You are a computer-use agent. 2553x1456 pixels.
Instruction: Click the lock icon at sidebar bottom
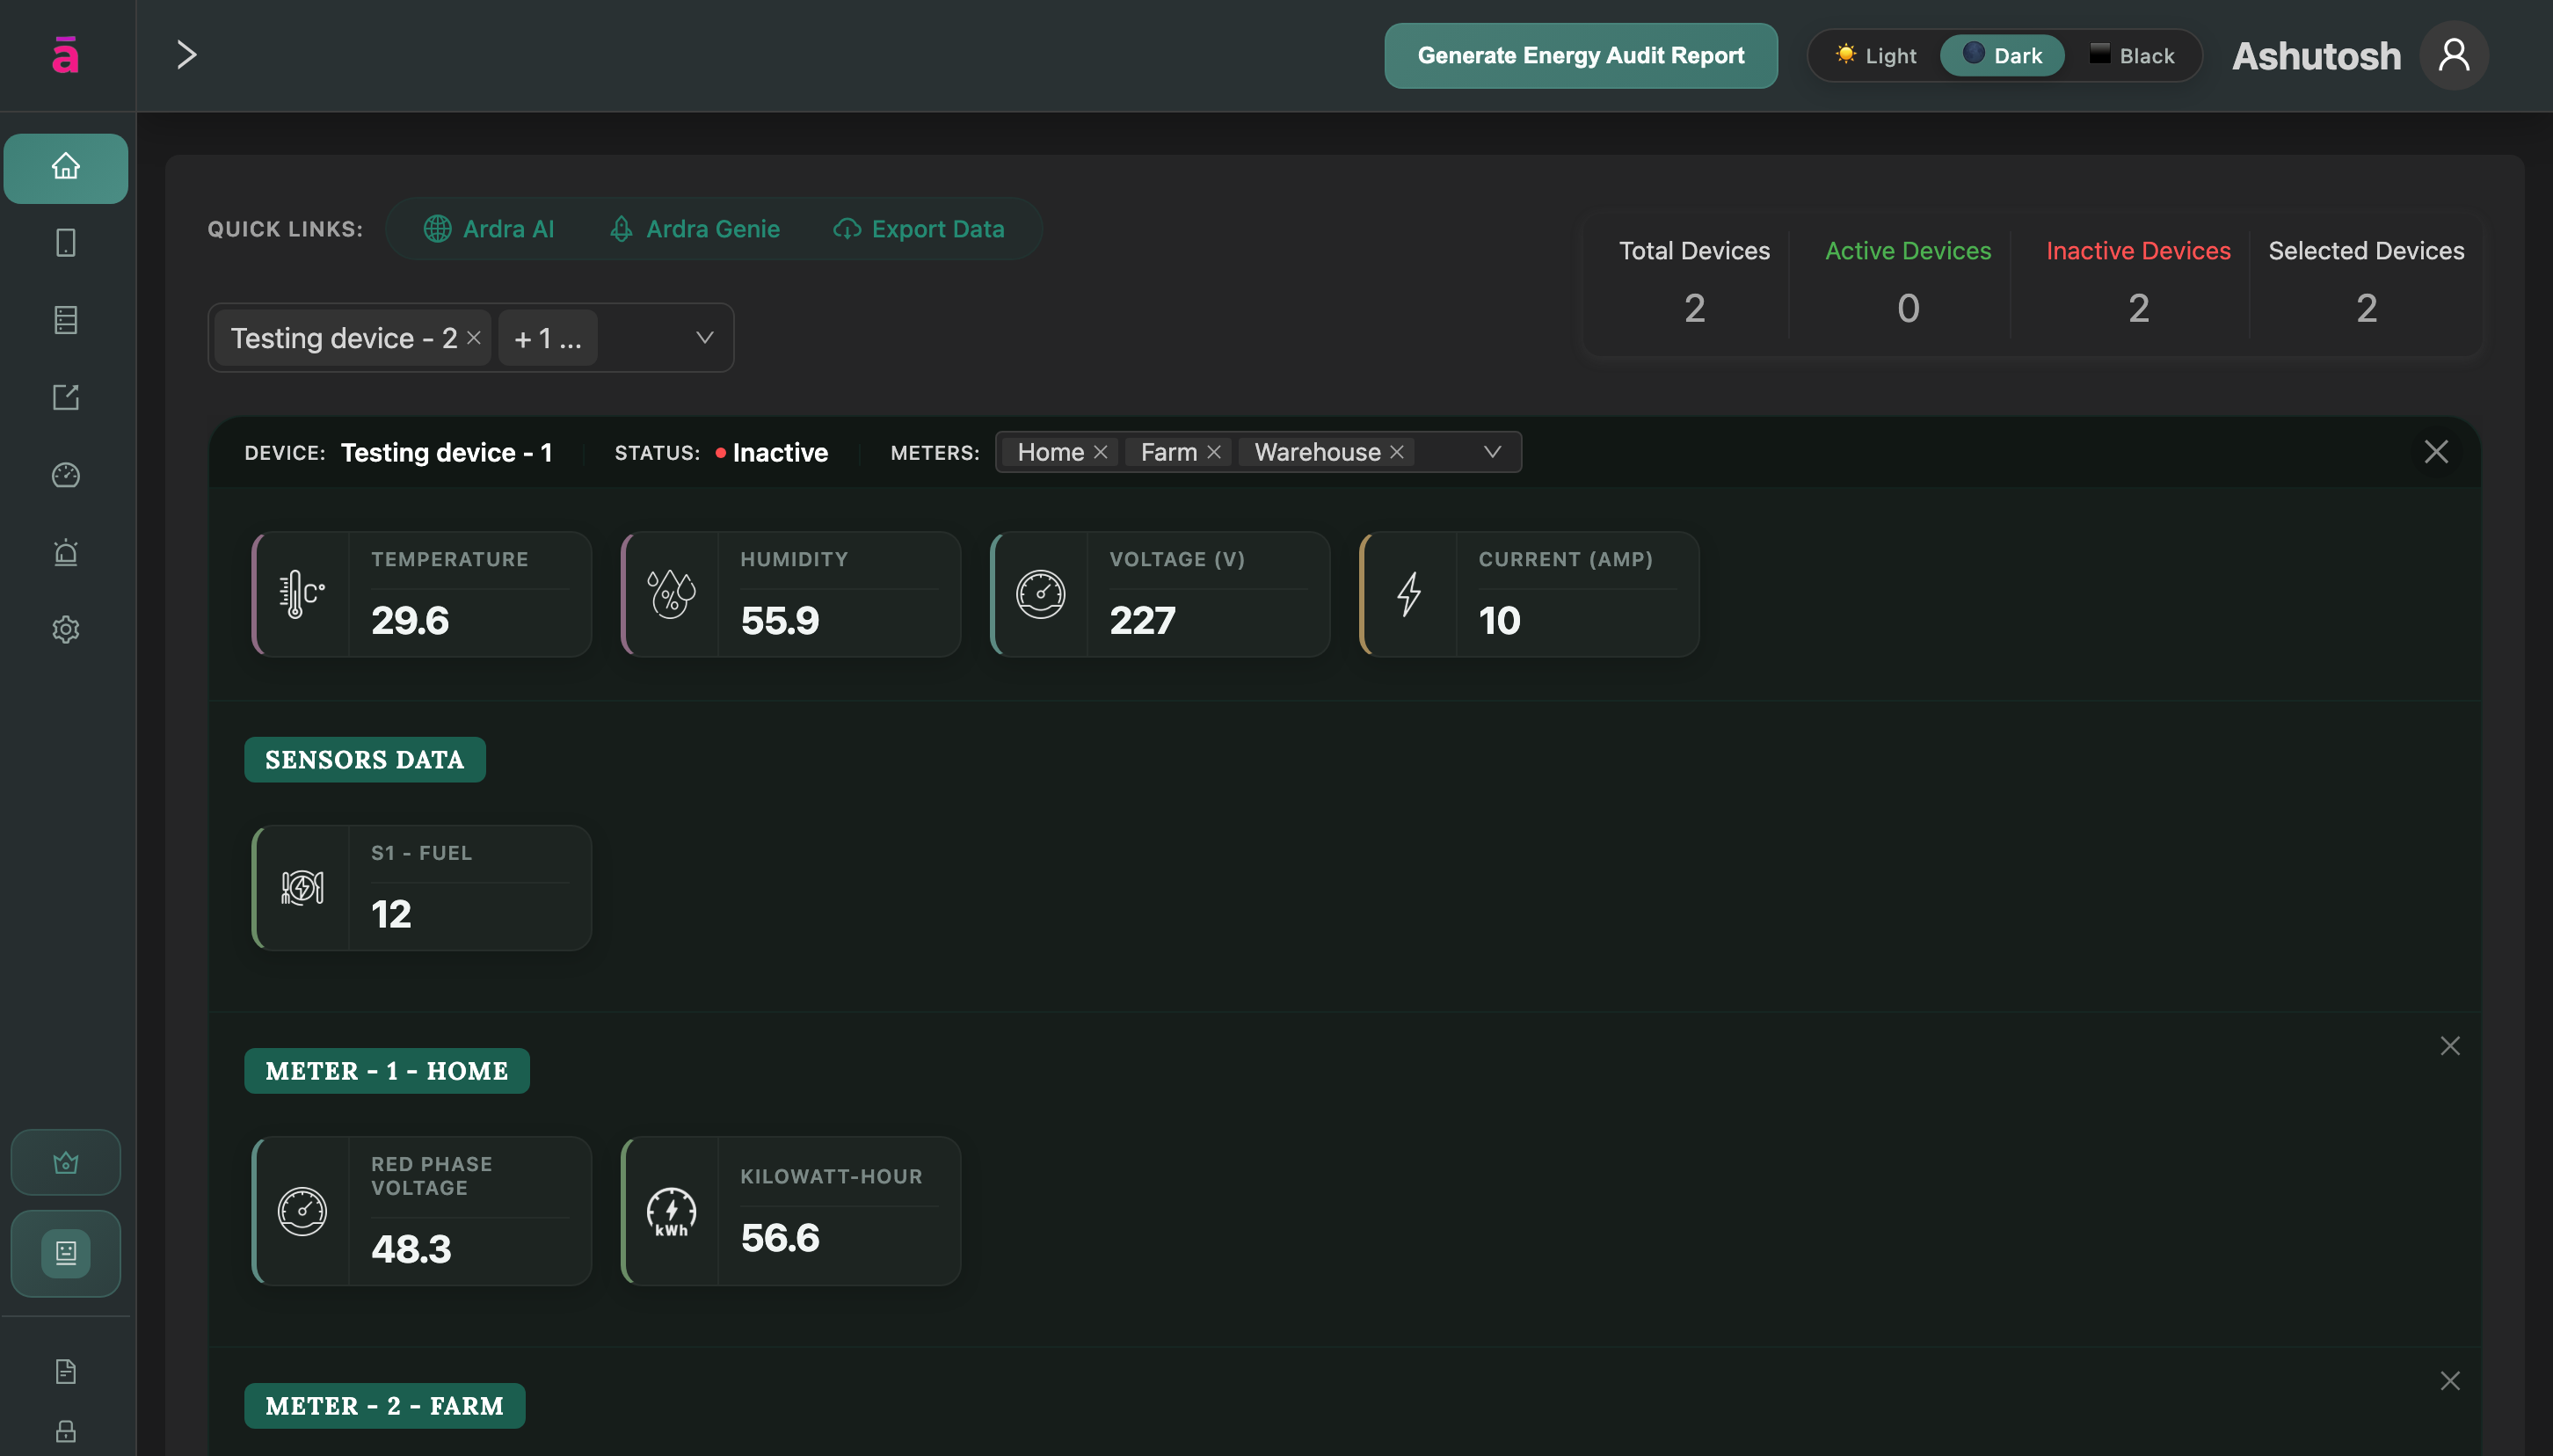66,1431
